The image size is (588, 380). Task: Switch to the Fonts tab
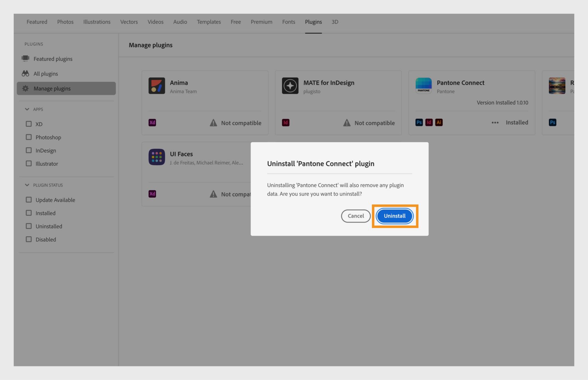click(288, 22)
